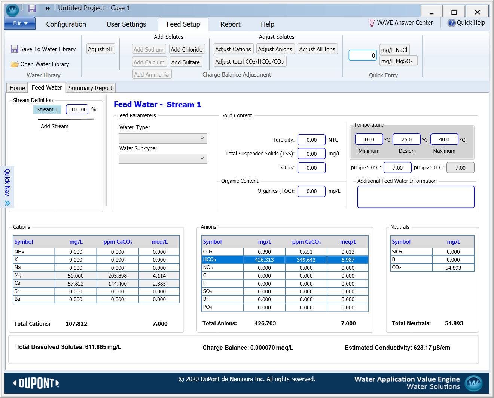This screenshot has width=494, height=398.
Task: Click the Organics (TOC) input field
Action: tap(311, 191)
